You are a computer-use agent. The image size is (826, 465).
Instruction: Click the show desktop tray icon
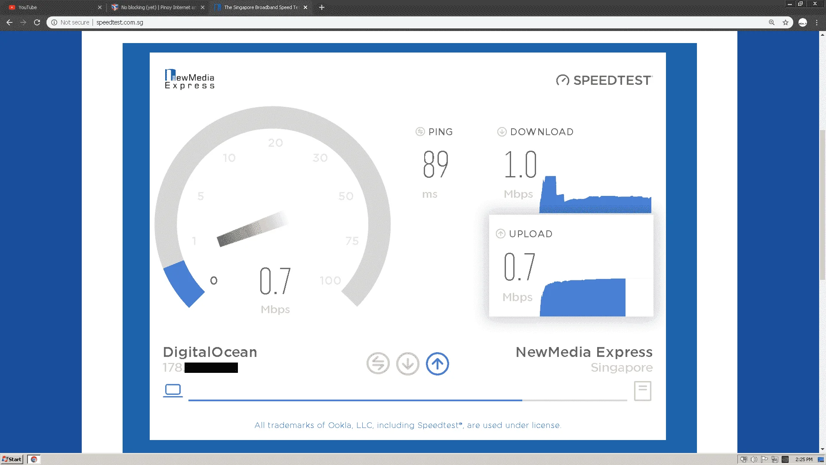point(821,459)
